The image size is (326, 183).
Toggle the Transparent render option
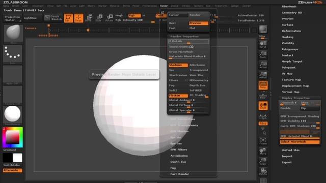pyautogui.click(x=199, y=70)
